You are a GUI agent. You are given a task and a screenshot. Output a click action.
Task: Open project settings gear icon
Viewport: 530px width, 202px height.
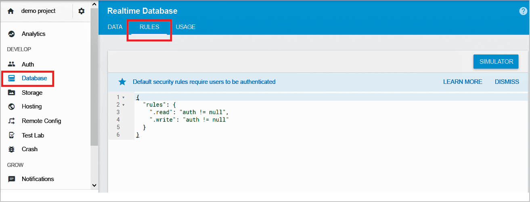click(x=82, y=11)
